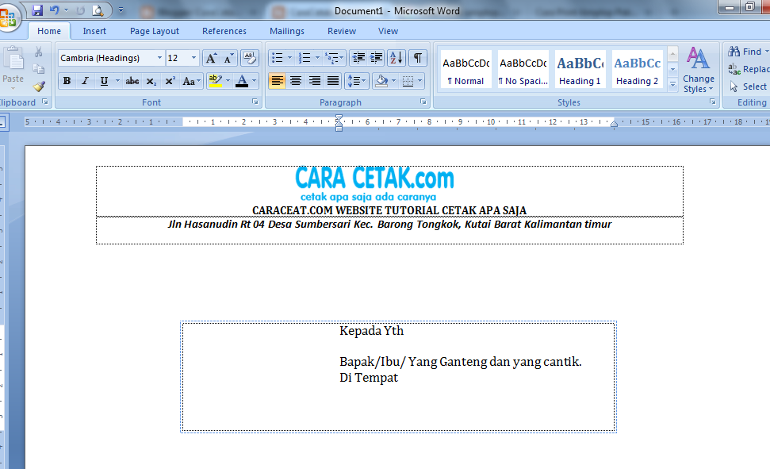Open the Font dialog launcher
770x469 pixels.
(x=255, y=102)
